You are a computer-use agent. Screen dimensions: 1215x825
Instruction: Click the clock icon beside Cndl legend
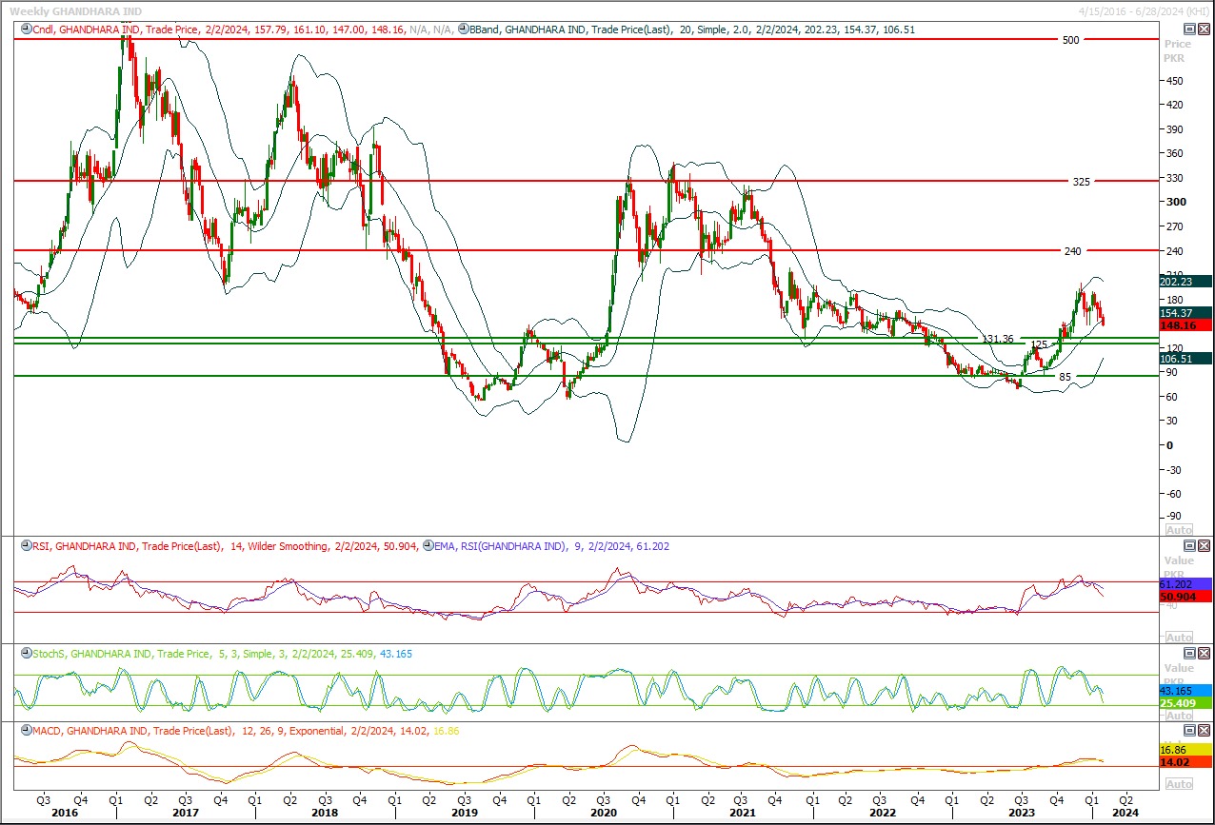tap(25, 29)
